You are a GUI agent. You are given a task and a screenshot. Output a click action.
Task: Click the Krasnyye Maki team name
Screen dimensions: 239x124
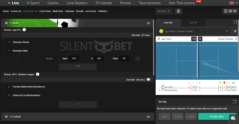coord(20,51)
